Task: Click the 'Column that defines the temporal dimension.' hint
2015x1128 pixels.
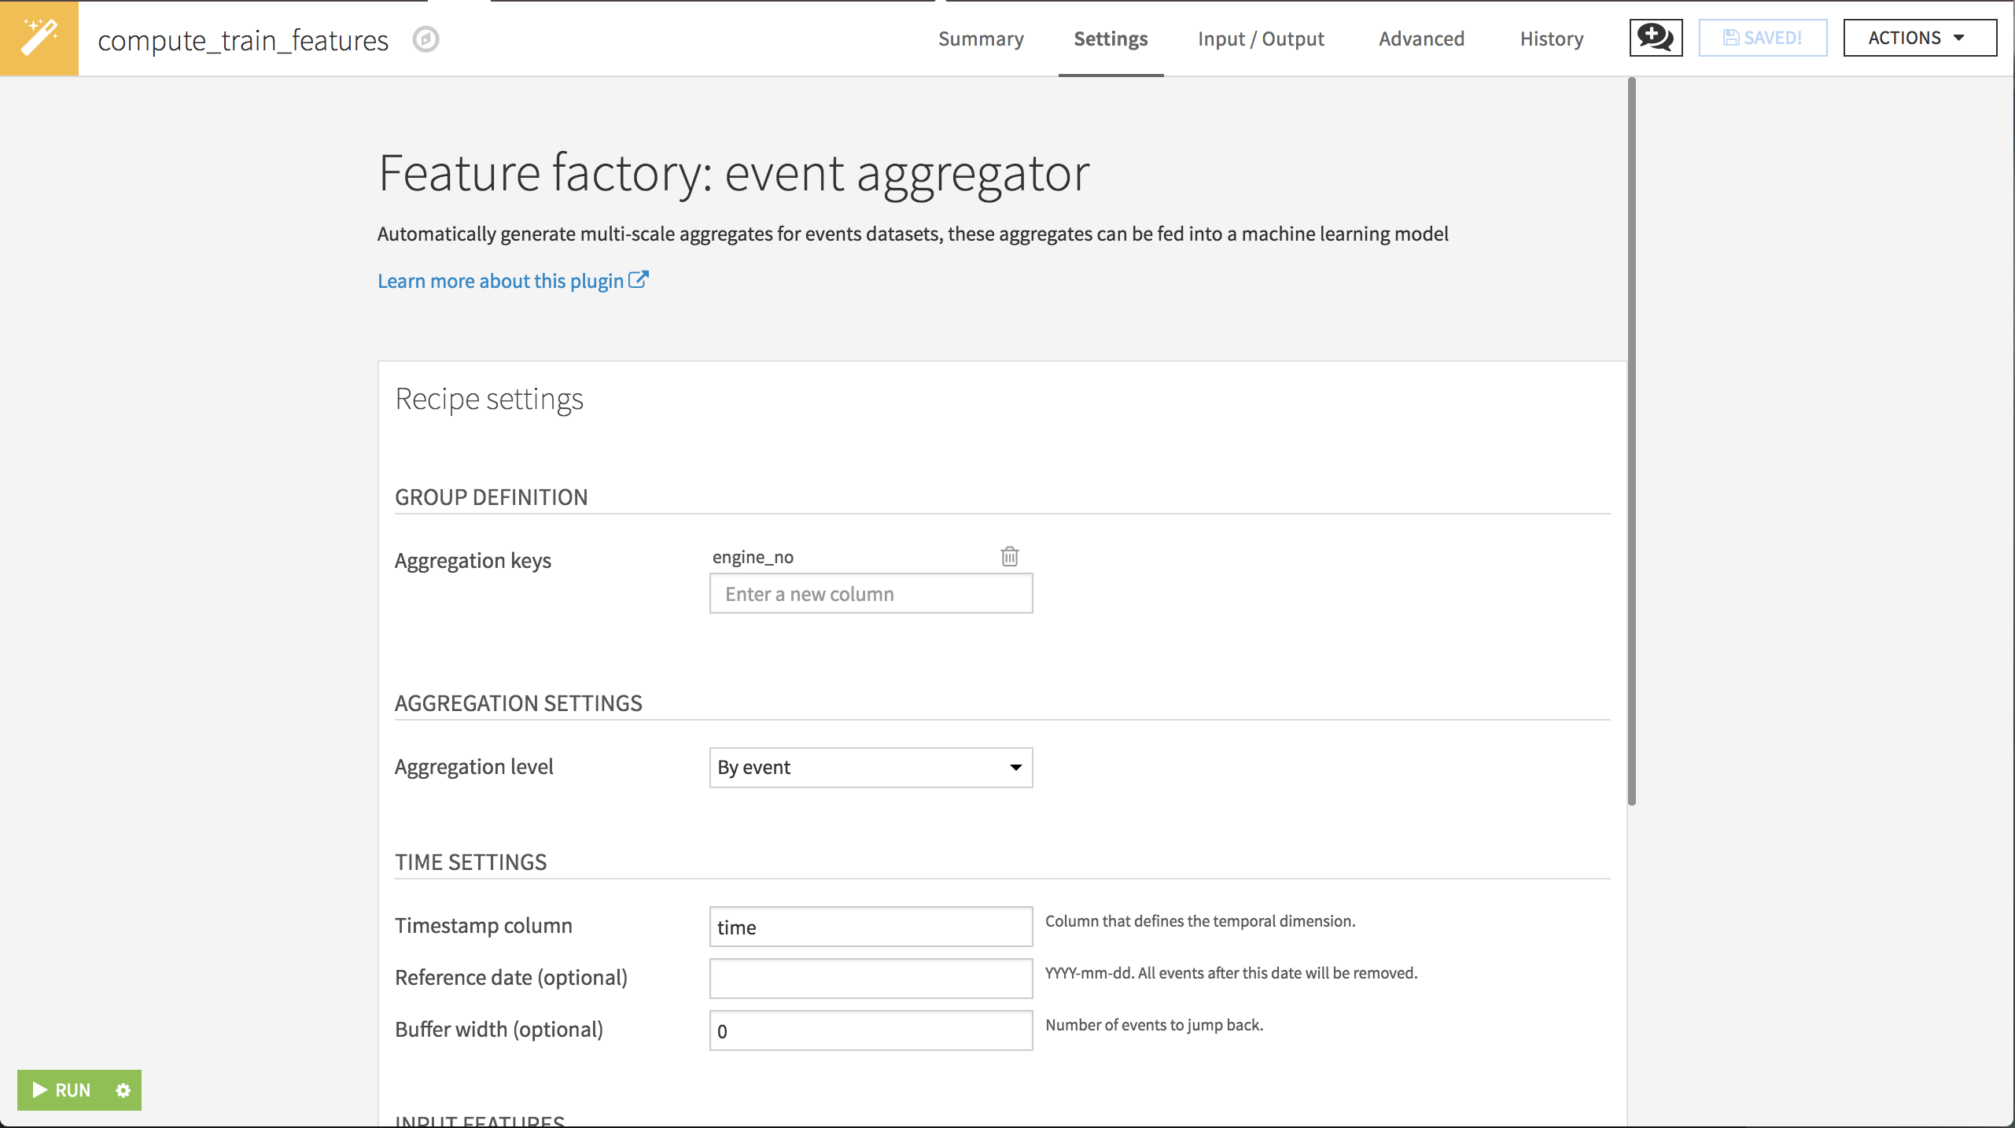Action: click(x=1200, y=921)
